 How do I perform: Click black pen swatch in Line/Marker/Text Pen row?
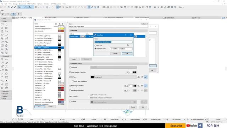pyautogui.click(x=135, y=73)
